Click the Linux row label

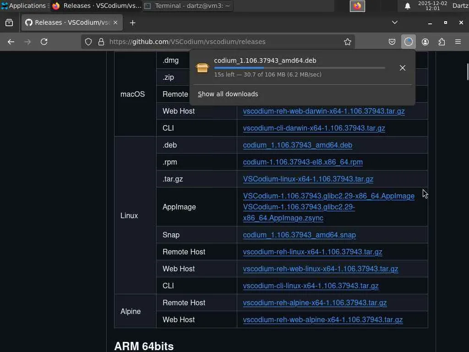(x=129, y=215)
